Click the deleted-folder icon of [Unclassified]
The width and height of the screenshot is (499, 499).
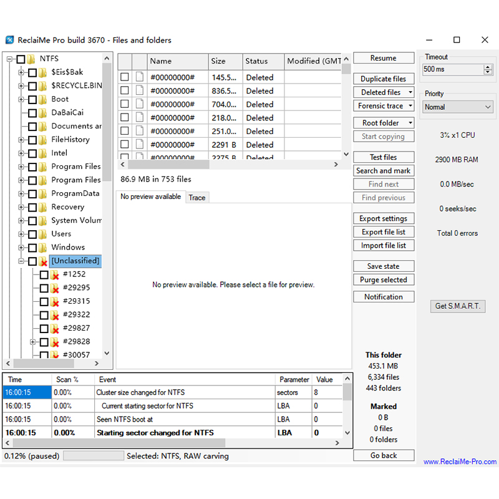tap(43, 261)
